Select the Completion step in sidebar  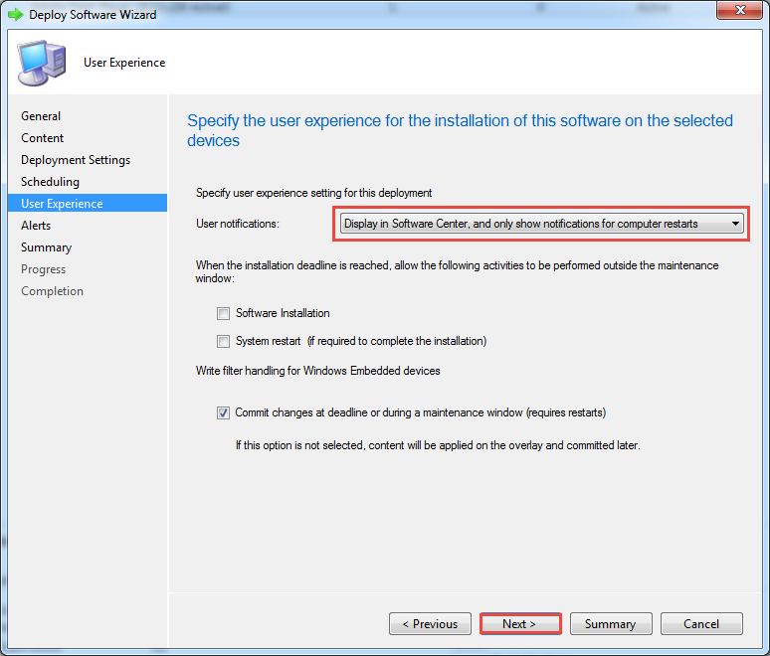pyautogui.click(x=52, y=291)
